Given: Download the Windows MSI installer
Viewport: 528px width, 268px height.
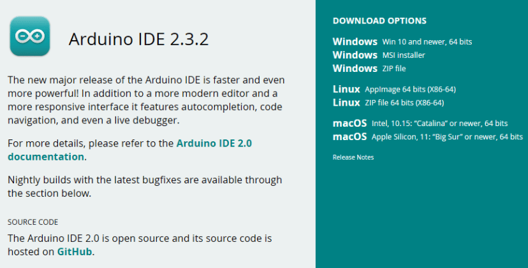Looking at the screenshot, I should click(x=379, y=55).
